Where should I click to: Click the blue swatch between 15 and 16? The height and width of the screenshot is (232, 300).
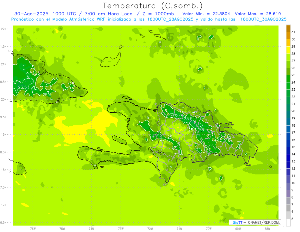288,143
